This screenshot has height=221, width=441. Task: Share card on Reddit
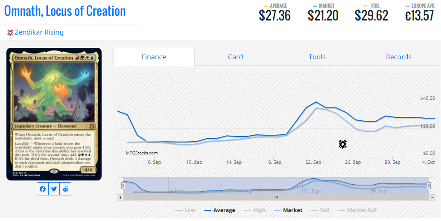pyautogui.click(x=65, y=189)
